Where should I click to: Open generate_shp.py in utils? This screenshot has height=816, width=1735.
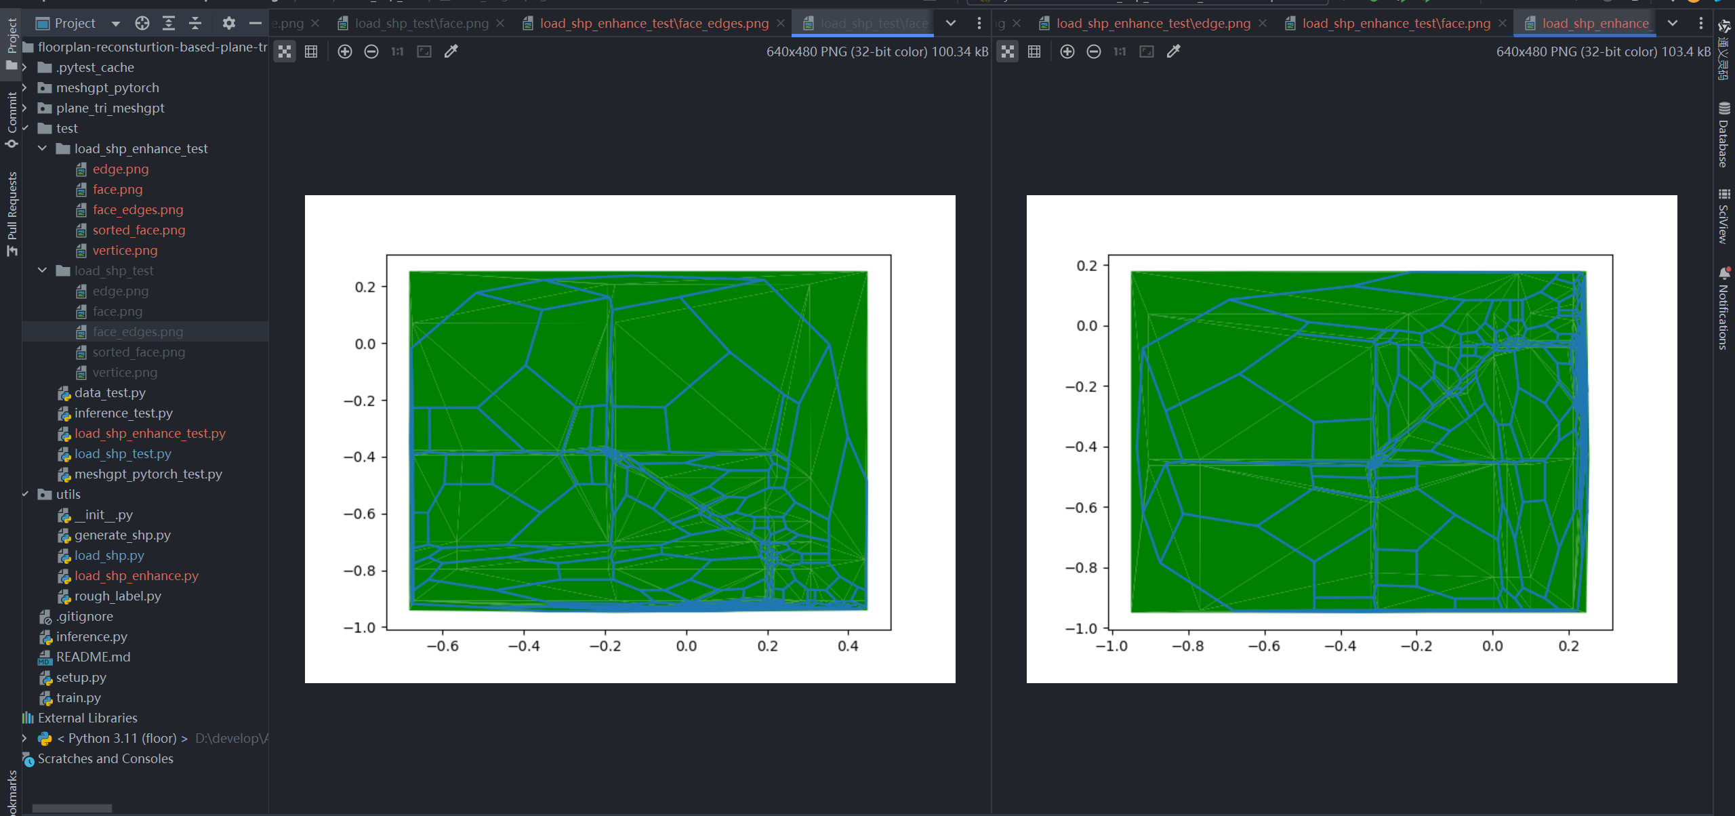click(122, 535)
